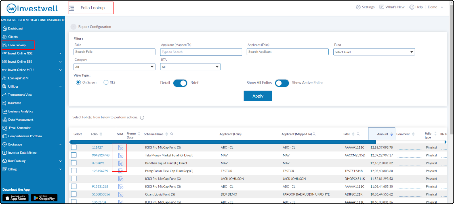
Task: Open the Settings gear icon
Action: 358,7
